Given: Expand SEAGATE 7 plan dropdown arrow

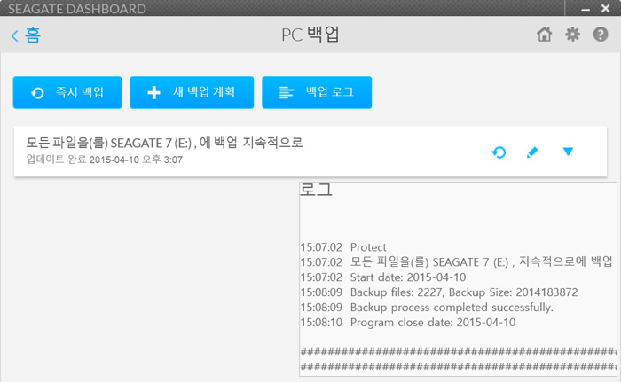Looking at the screenshot, I should pyautogui.click(x=568, y=152).
